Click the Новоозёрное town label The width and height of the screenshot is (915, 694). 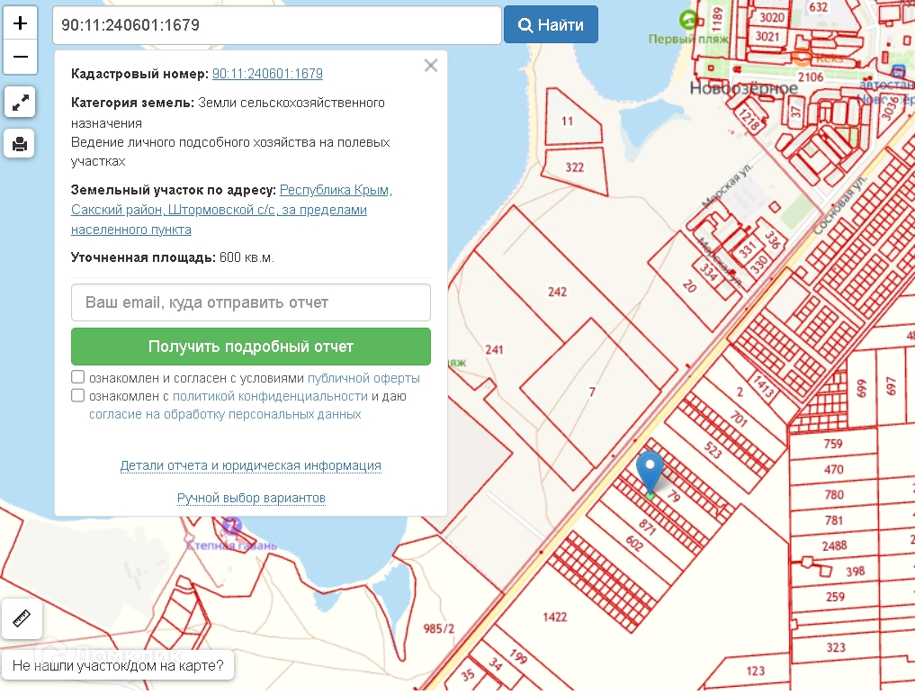[x=743, y=89]
